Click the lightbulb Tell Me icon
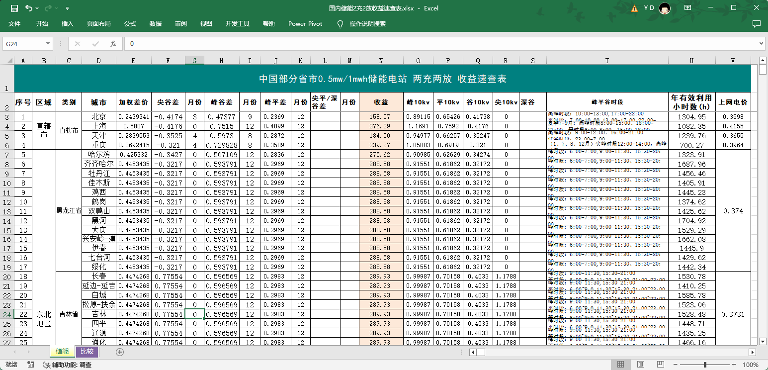The image size is (768, 370). pos(341,24)
